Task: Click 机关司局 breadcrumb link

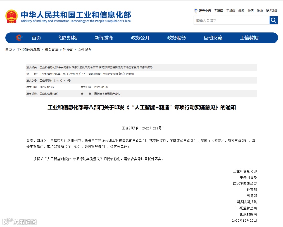Action: pos(52,50)
